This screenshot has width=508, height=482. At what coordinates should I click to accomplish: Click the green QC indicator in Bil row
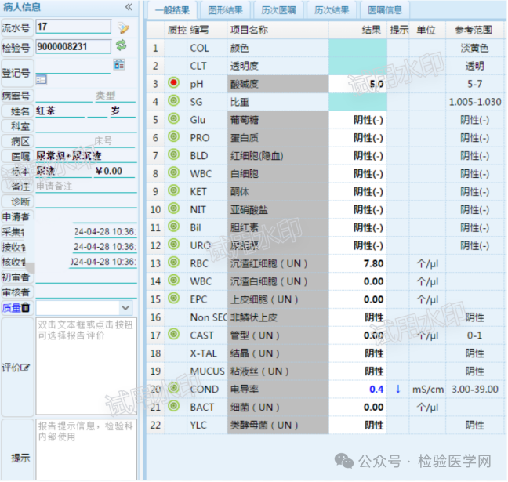[174, 226]
